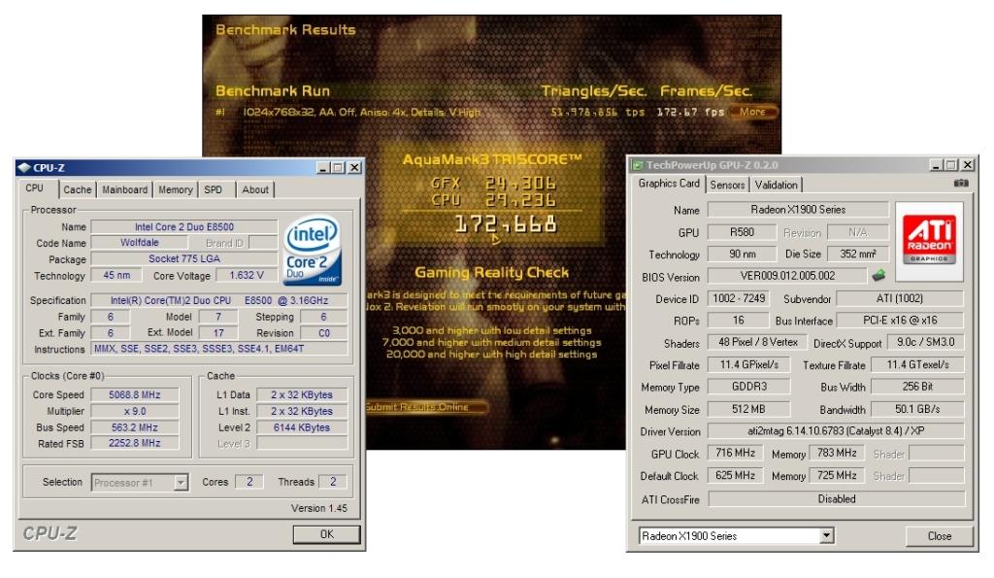Switch to the Sensors tab in GPU-Z
Image resolution: width=994 pixels, height=578 pixels.
tap(727, 185)
